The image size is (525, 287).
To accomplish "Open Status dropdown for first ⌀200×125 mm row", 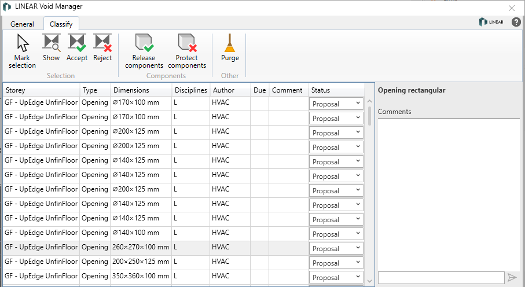I will click(x=336, y=133).
